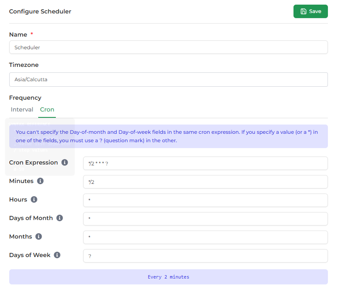Select the Days of Week field showing ?
Screen dimensions: 338x292
click(x=206, y=256)
